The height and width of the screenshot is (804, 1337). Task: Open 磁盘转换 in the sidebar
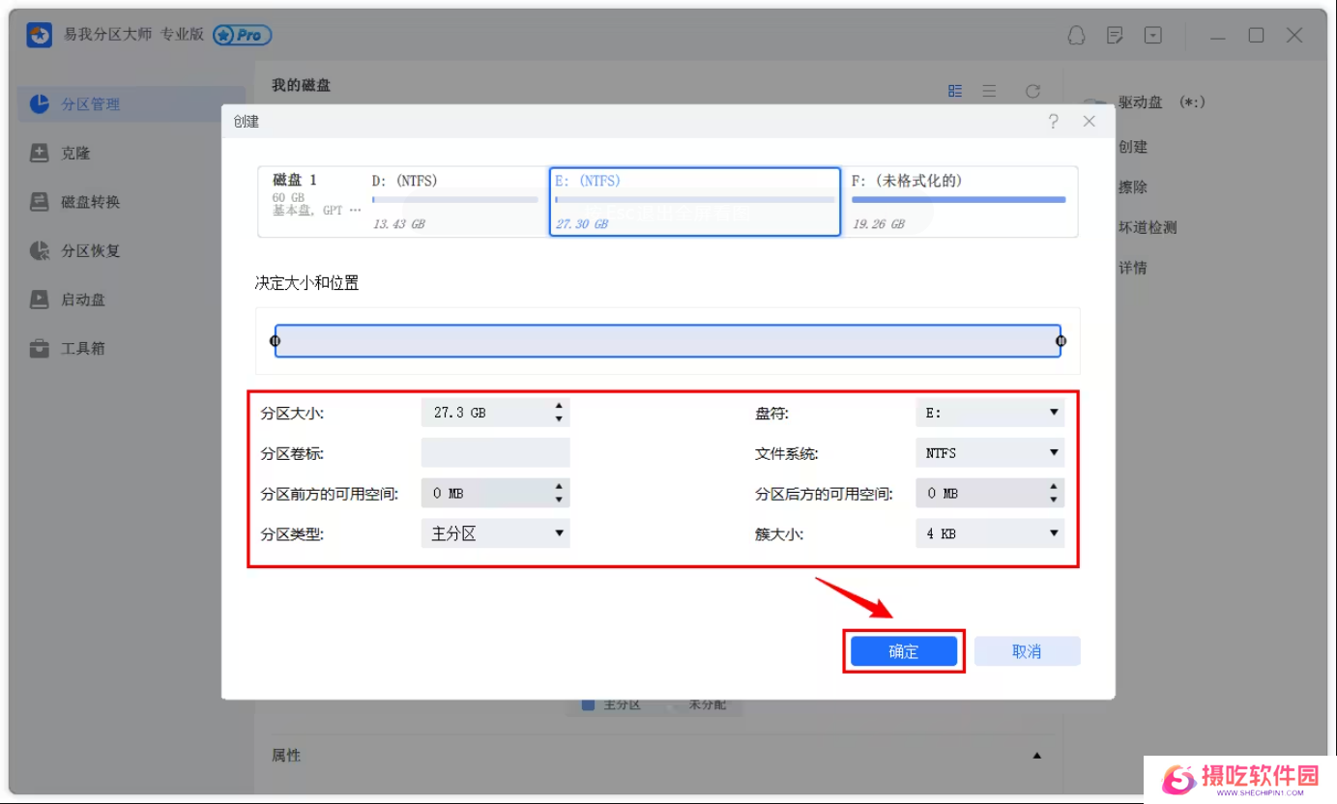point(90,202)
